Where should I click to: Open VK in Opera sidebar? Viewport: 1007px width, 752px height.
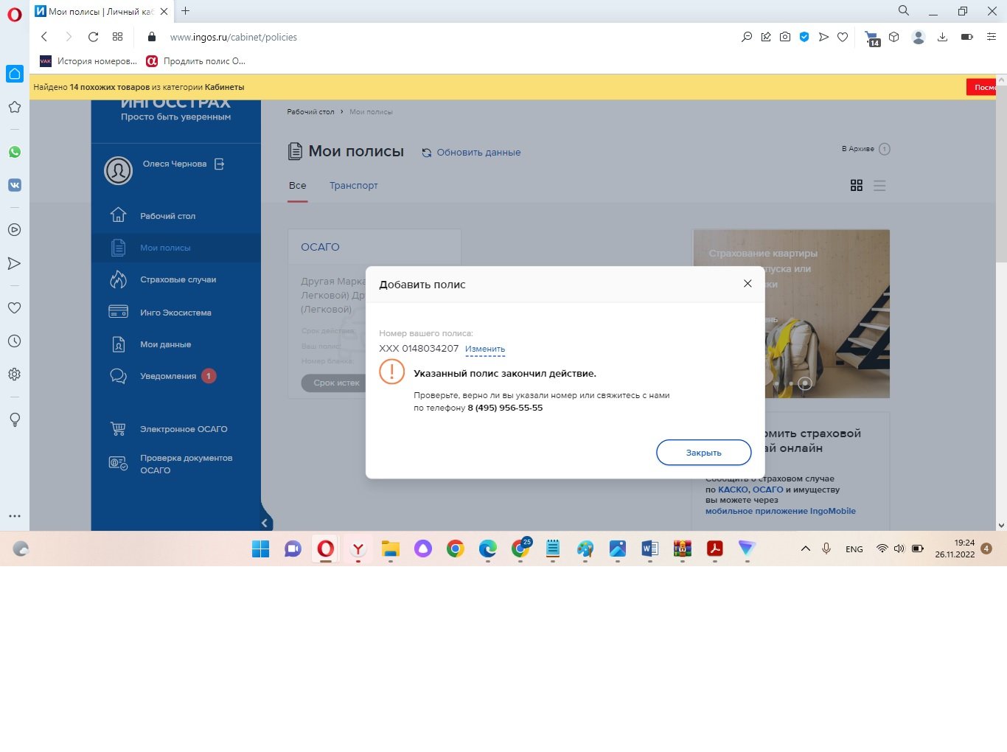pos(15,185)
